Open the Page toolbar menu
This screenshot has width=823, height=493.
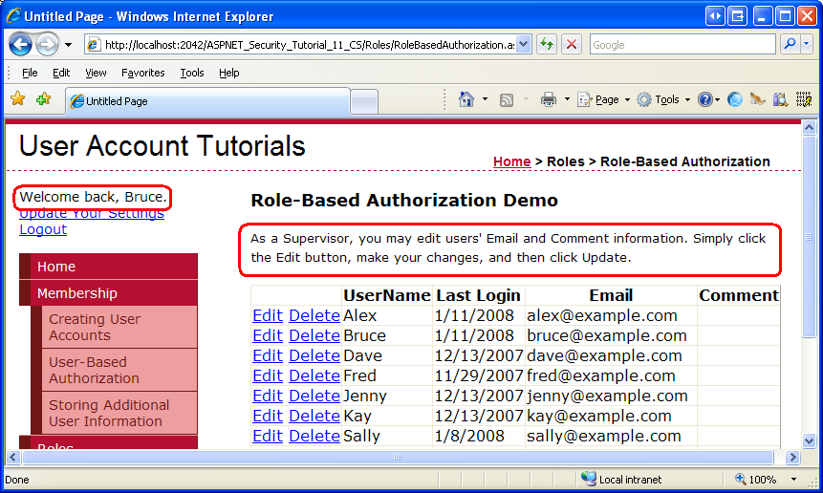coord(603,99)
